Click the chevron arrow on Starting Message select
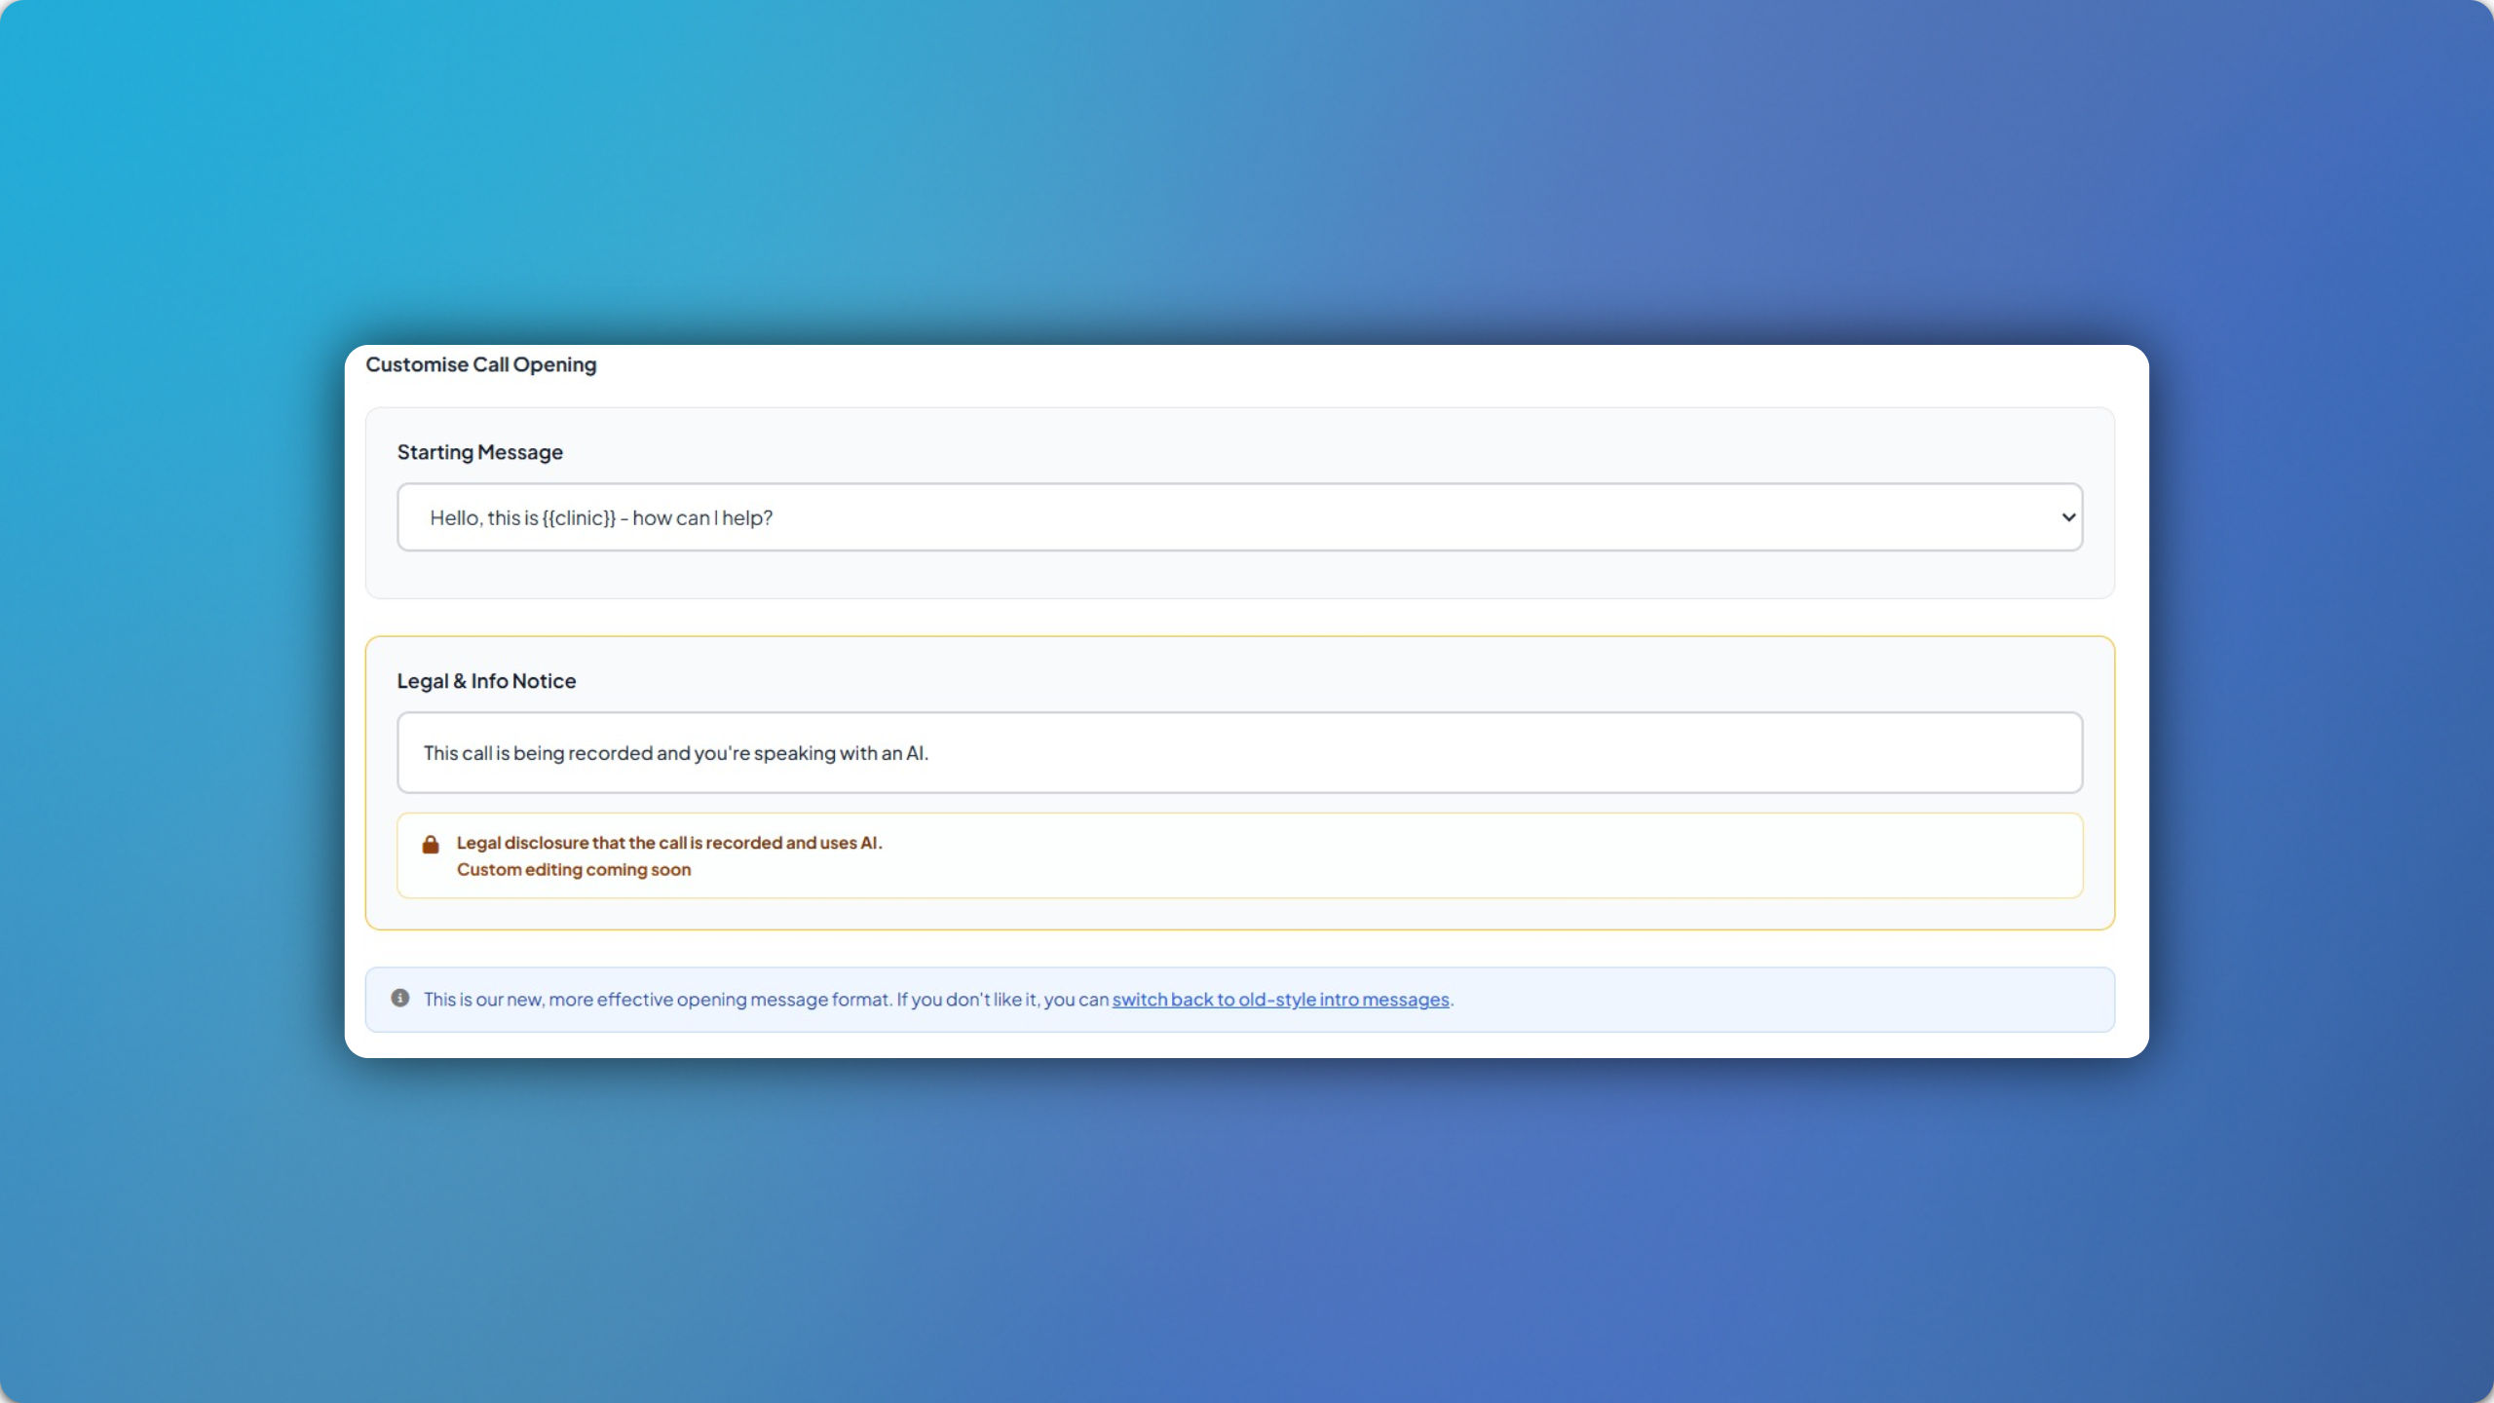 pyautogui.click(x=2067, y=517)
